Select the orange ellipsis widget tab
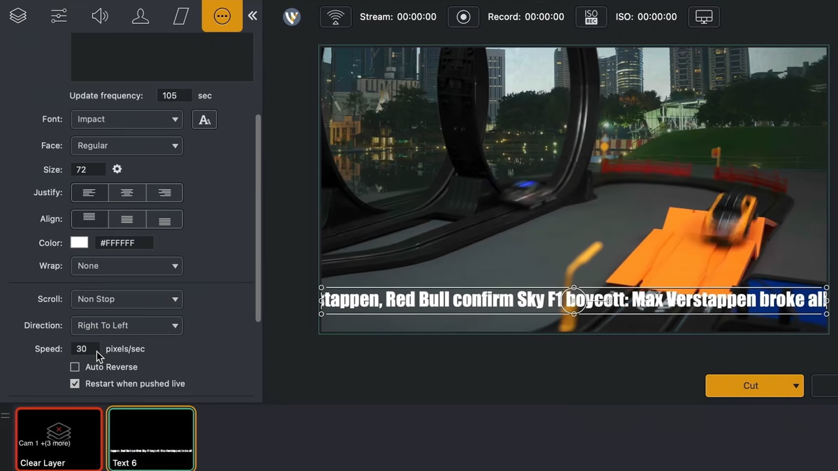Screen dimensions: 838x471 coord(222,16)
